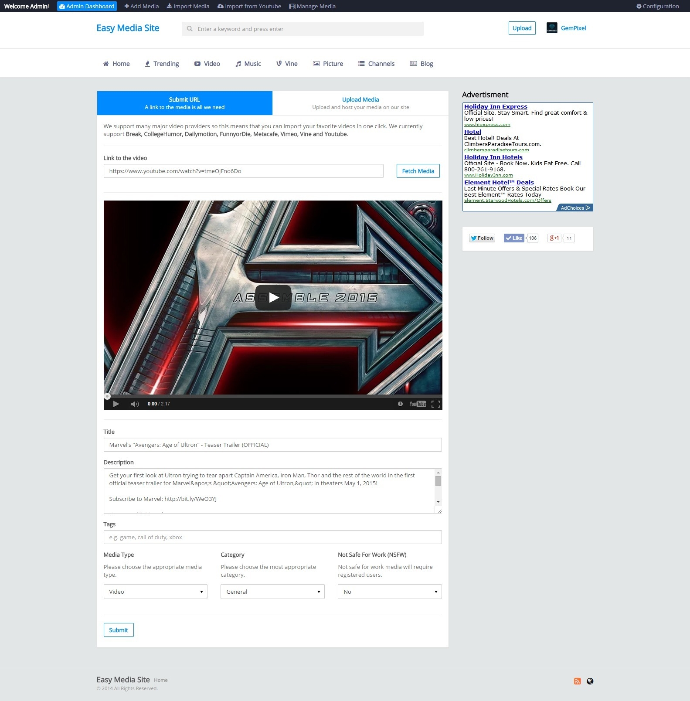Screen dimensions: 690x701
Task: Click the Tags input field
Action: point(272,537)
